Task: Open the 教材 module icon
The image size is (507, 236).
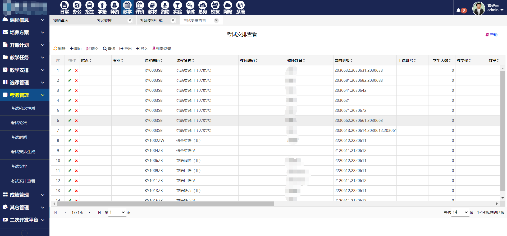Action: click(152, 7)
